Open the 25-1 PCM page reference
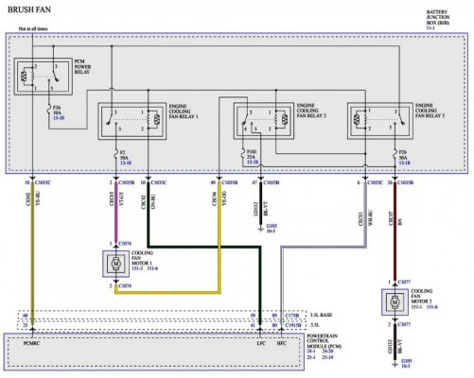The image size is (474, 378). 311,357
